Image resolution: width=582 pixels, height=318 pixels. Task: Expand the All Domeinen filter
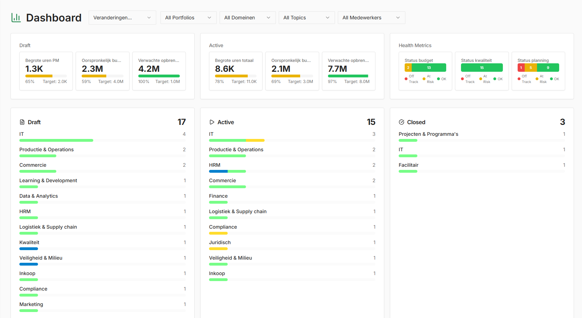pyautogui.click(x=247, y=17)
